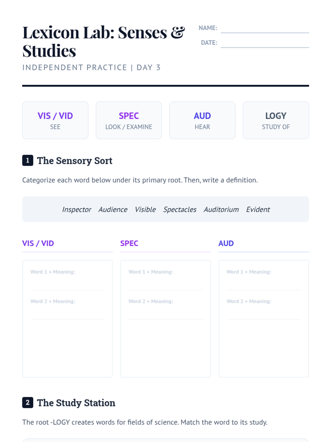
Task: Click Word 1 field under AUD column
Action: [263, 279]
